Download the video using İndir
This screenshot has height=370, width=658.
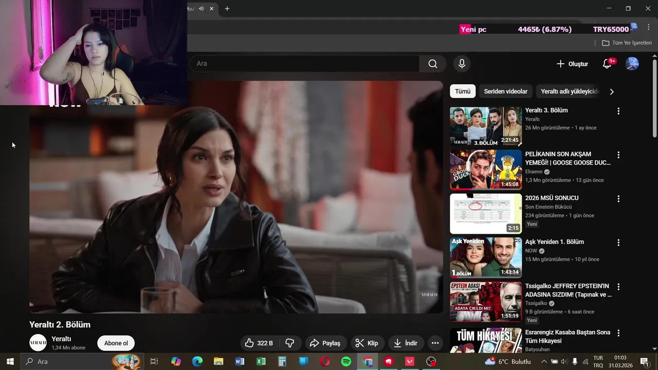(406, 343)
